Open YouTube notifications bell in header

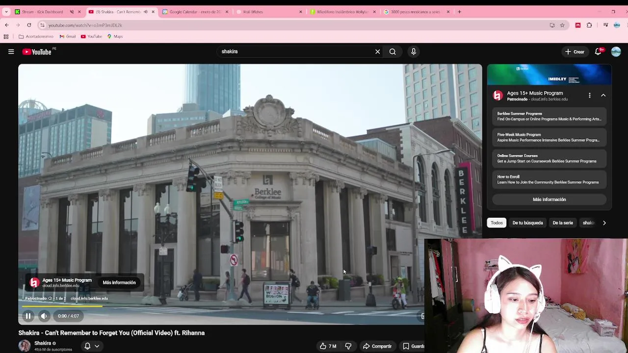[x=598, y=51]
